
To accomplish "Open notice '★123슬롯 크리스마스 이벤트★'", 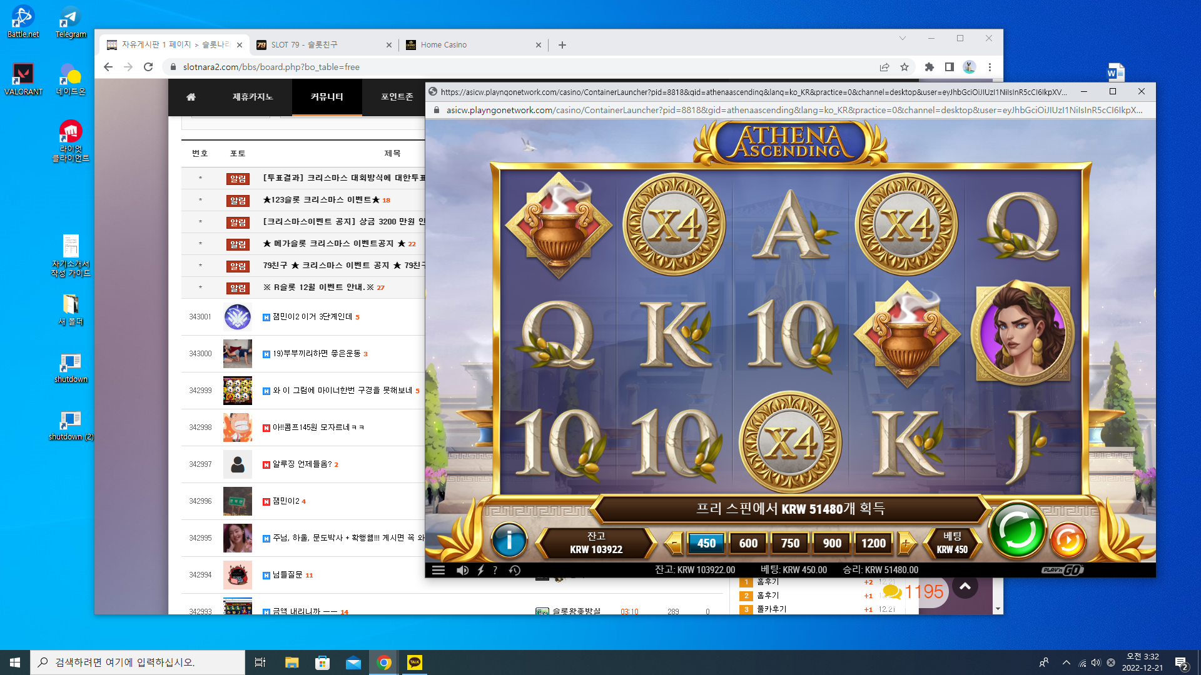I will tap(322, 200).
